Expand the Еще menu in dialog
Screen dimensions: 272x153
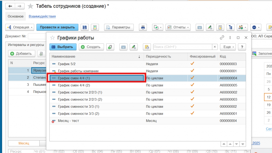point(229,47)
